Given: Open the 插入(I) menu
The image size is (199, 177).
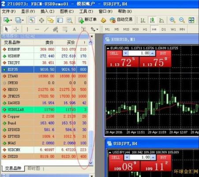Looking at the screenshot, I should (47, 11).
